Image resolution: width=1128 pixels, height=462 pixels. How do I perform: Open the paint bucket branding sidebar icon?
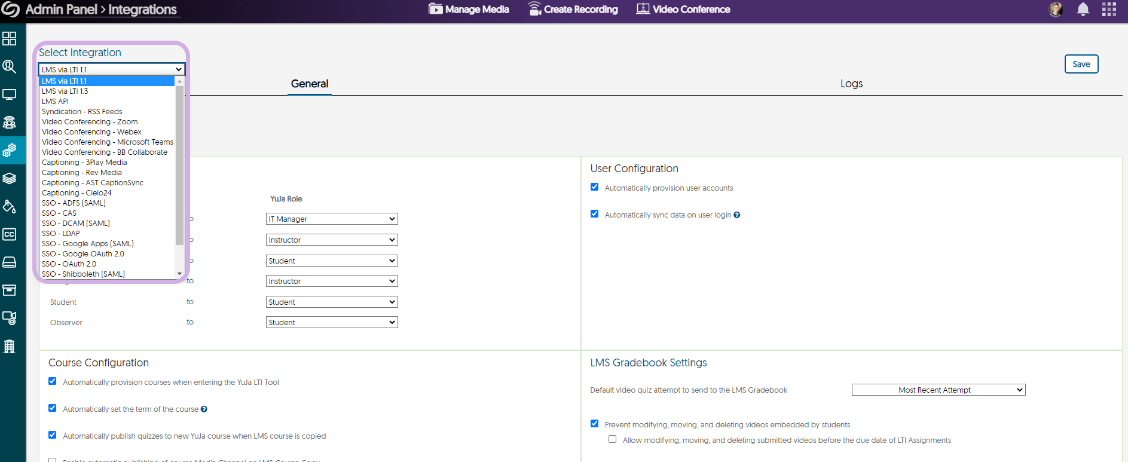pos(10,207)
